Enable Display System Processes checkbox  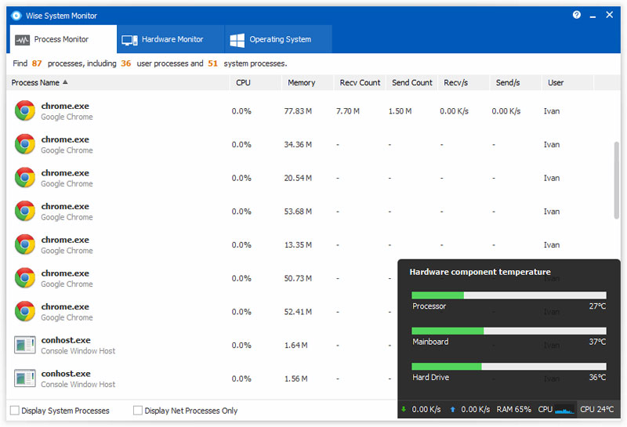pos(15,411)
